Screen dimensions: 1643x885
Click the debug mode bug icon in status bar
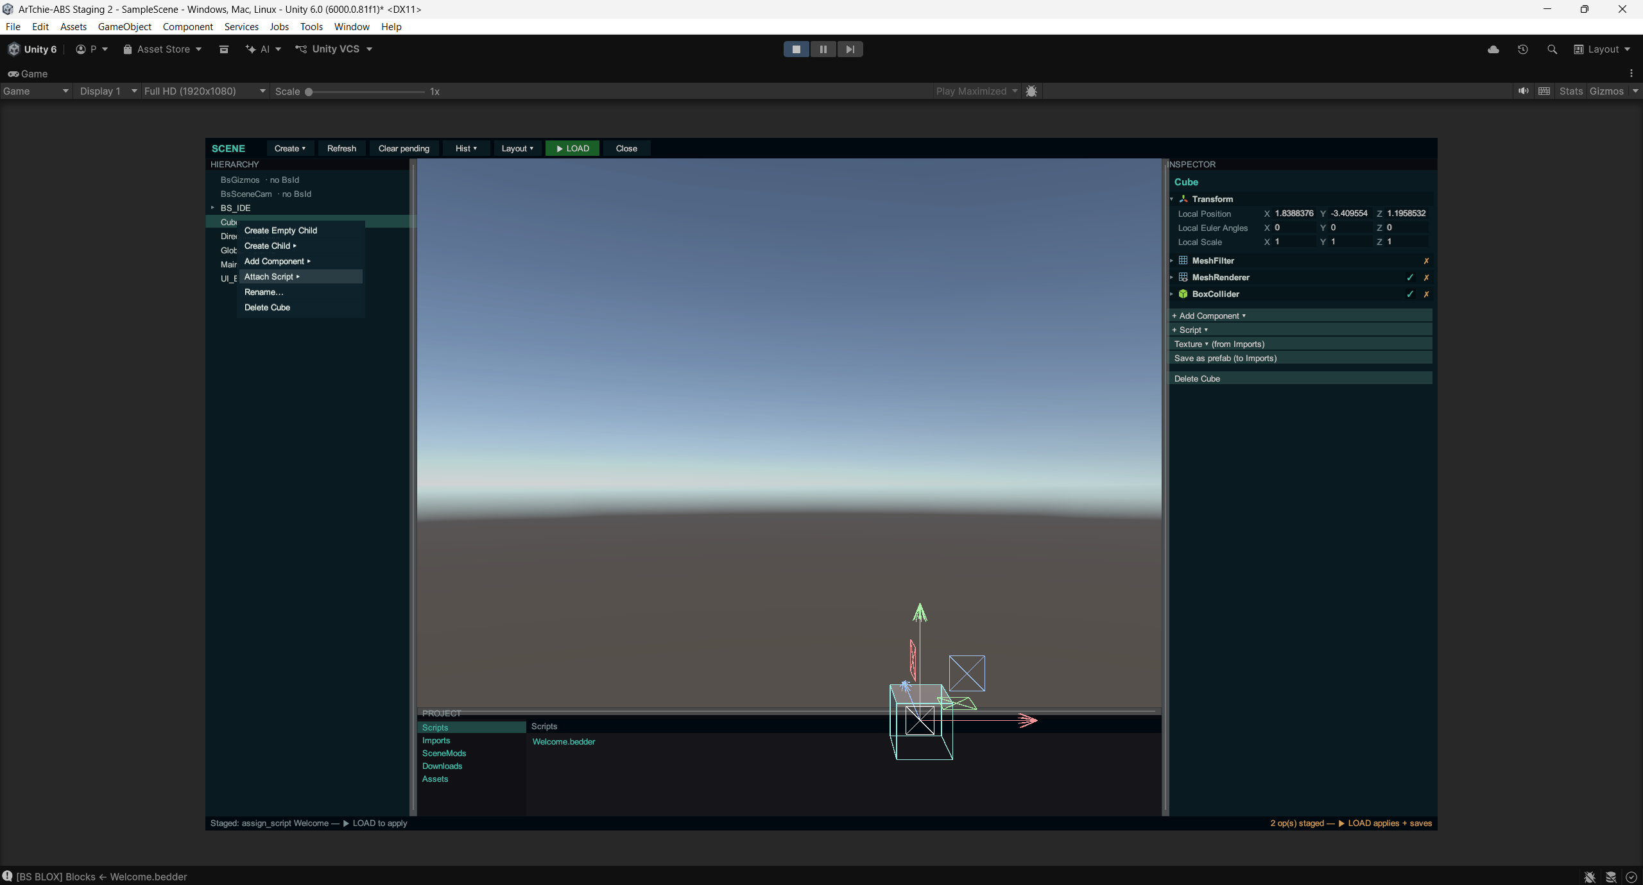[1590, 877]
